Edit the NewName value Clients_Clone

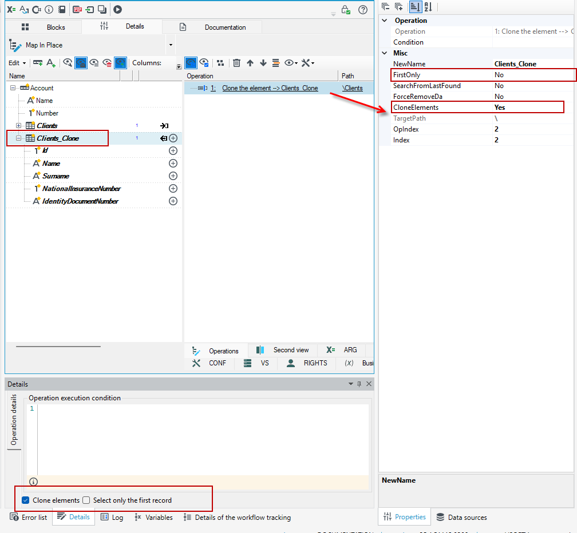(x=533, y=64)
